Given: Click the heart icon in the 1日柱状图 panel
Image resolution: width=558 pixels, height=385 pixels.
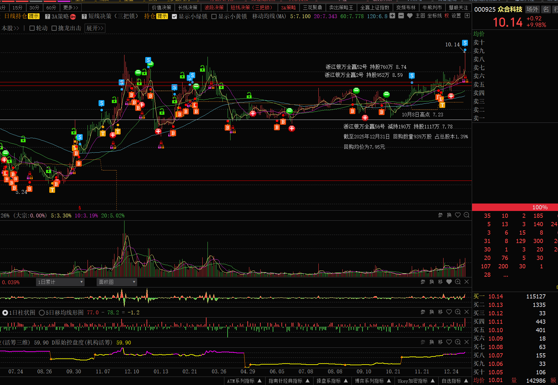Looking at the screenshot, I should 449,312.
